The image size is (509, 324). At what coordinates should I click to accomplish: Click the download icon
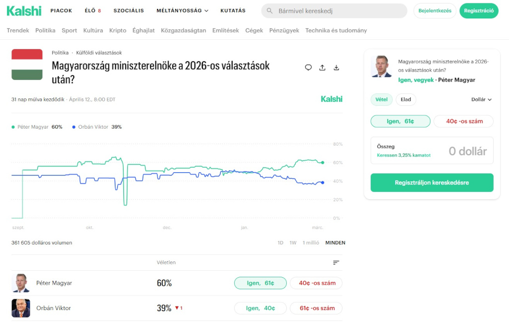coord(337,68)
